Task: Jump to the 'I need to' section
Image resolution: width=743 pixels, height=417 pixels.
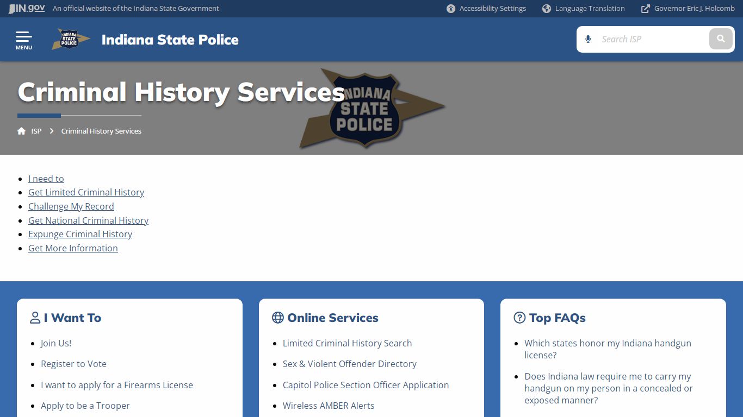Action: coord(46,179)
